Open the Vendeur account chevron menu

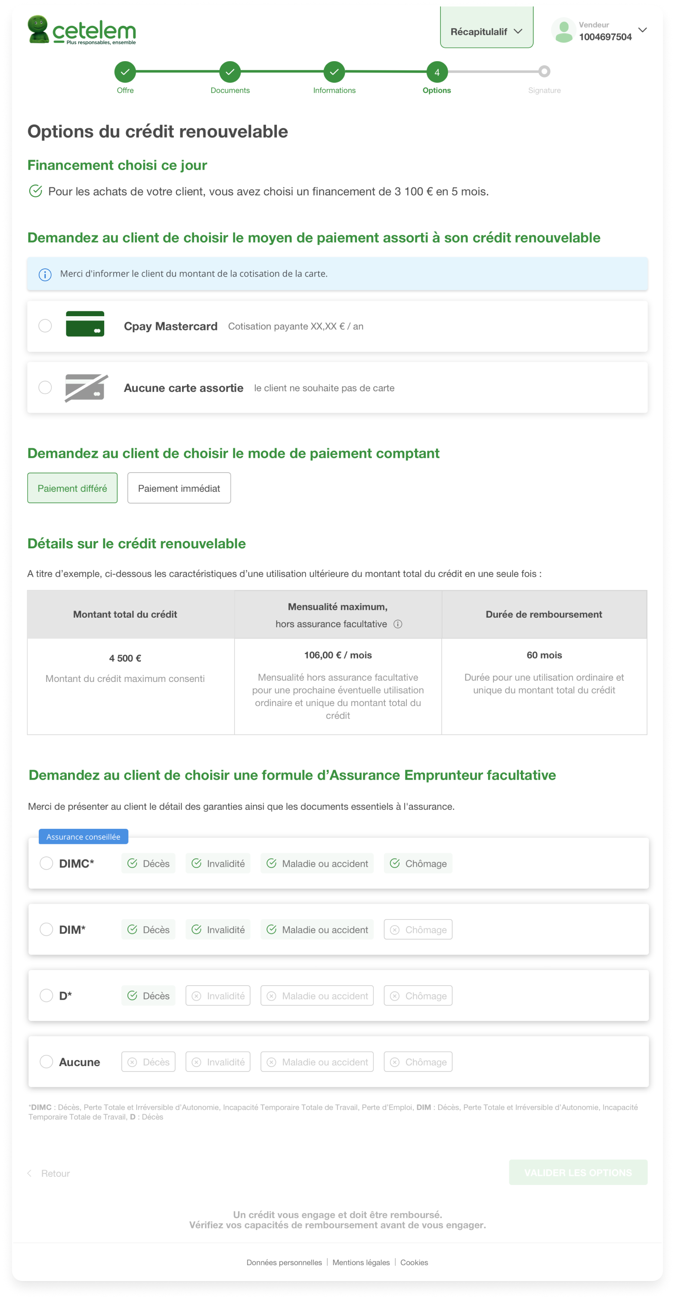point(642,30)
